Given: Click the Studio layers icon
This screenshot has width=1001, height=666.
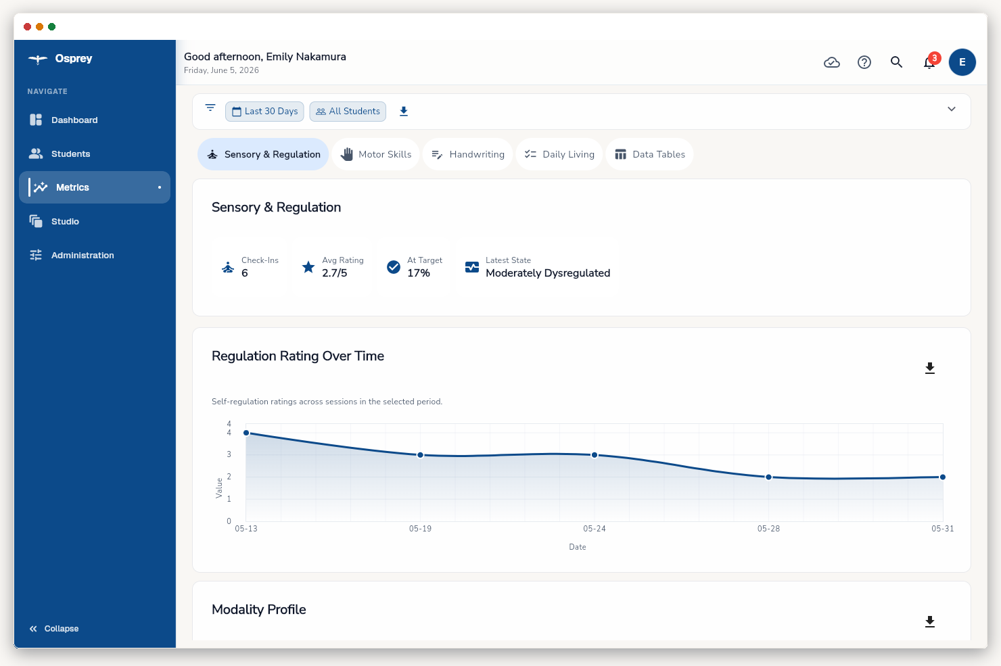Looking at the screenshot, I should coord(36,221).
